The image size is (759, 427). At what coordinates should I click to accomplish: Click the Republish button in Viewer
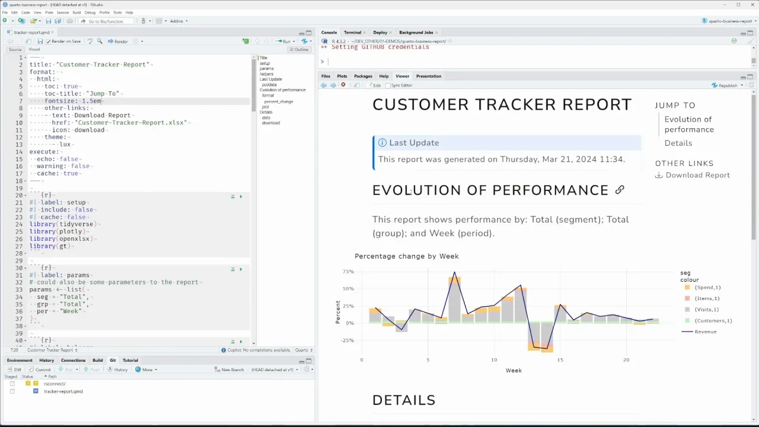pos(728,85)
